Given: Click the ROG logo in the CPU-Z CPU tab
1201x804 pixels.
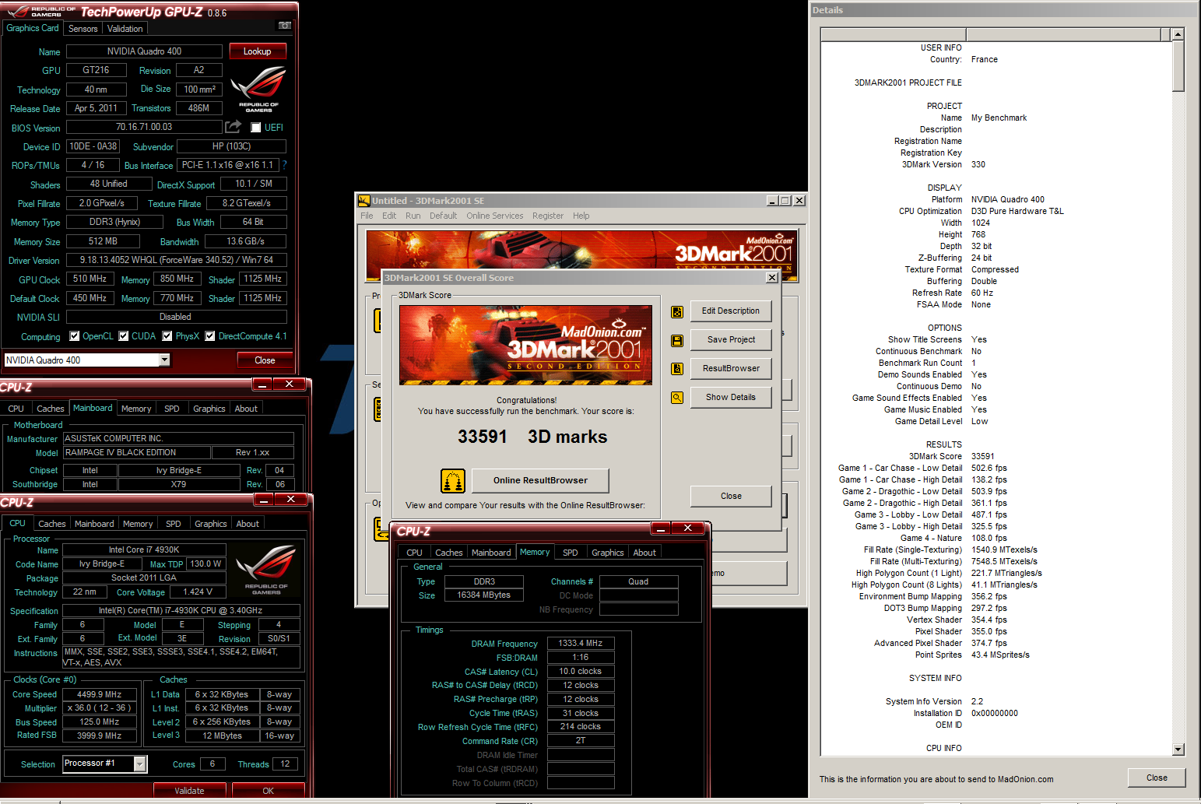Looking at the screenshot, I should [x=266, y=571].
